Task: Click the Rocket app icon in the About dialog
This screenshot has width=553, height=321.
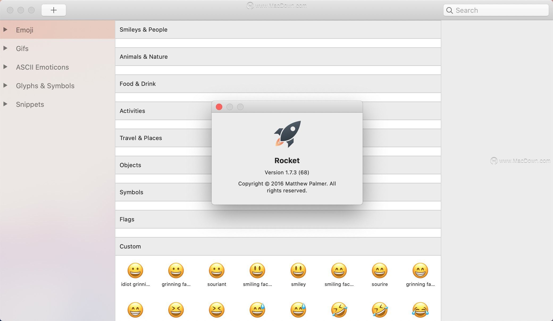Action: 287,134
